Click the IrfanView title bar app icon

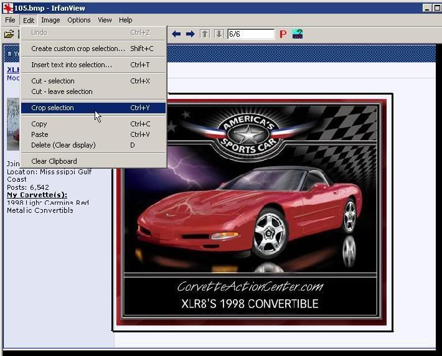pos(7,8)
